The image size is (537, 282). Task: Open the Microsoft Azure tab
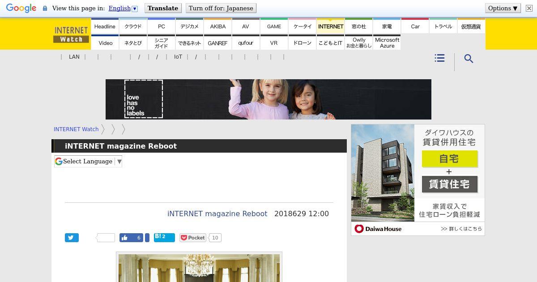387,43
